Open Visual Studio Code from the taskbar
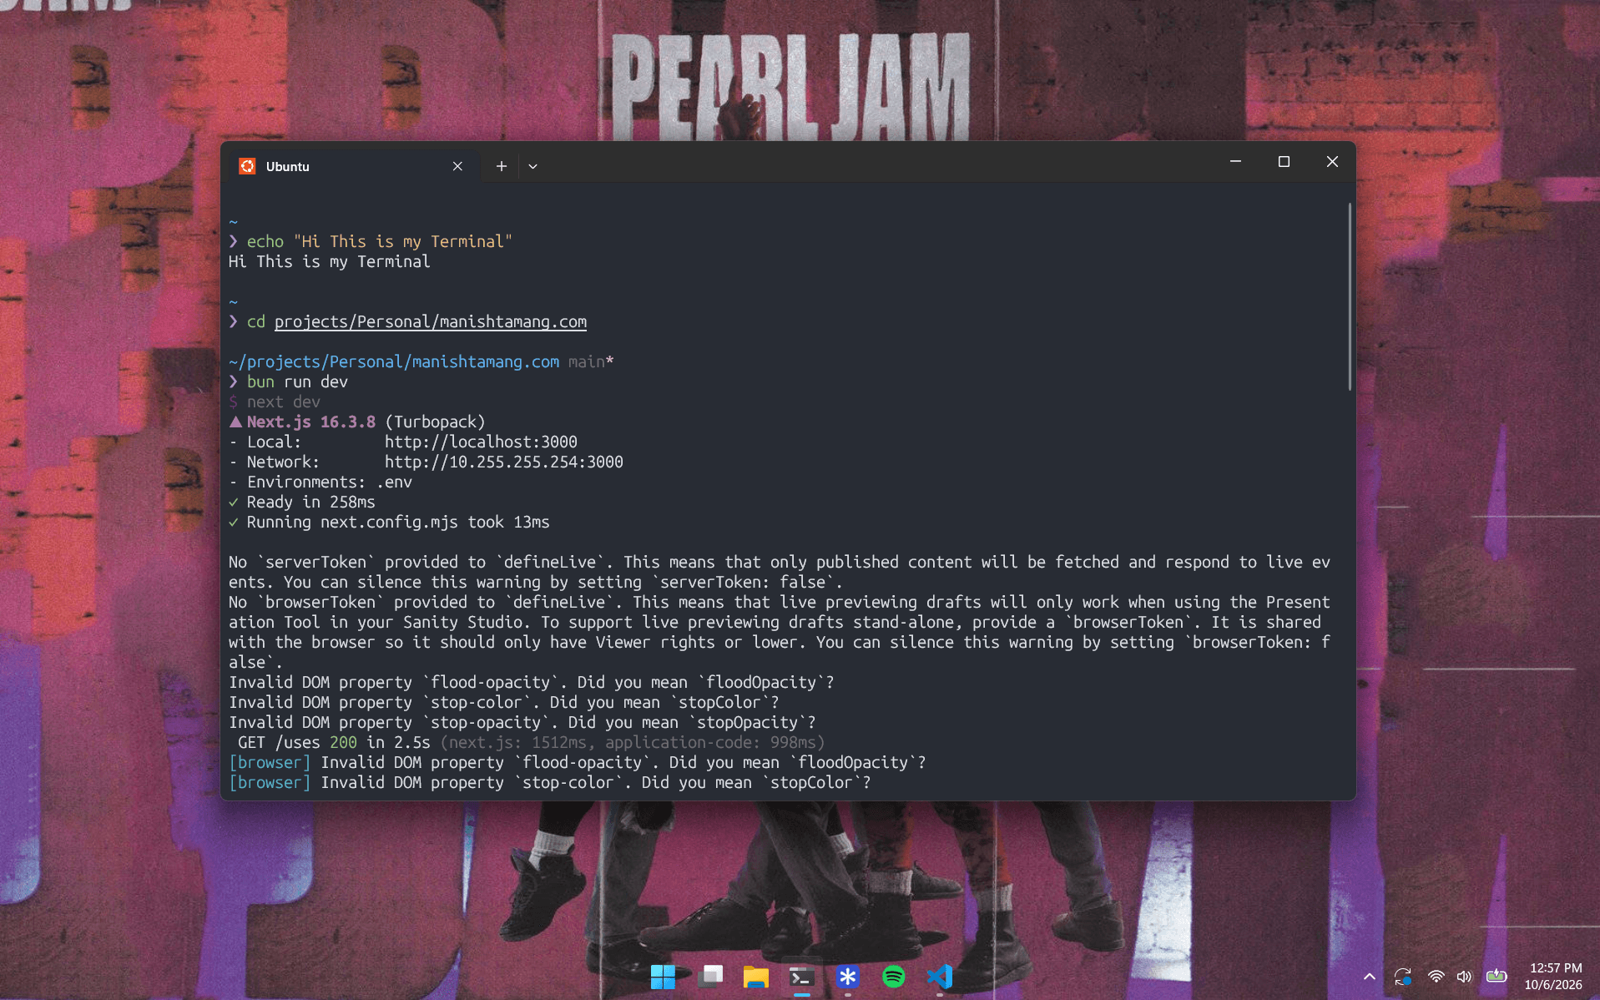This screenshot has width=1600, height=1000. tap(940, 976)
